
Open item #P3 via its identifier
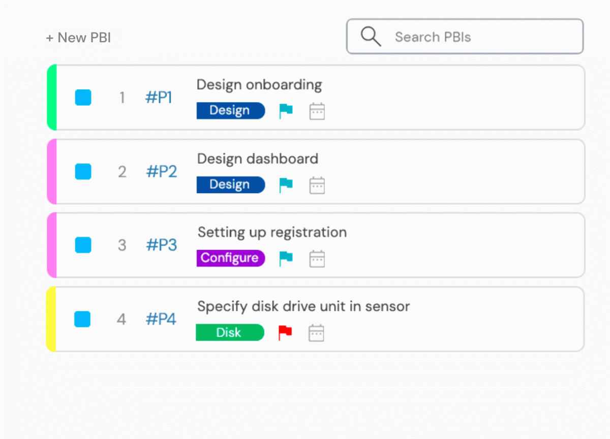tap(161, 244)
